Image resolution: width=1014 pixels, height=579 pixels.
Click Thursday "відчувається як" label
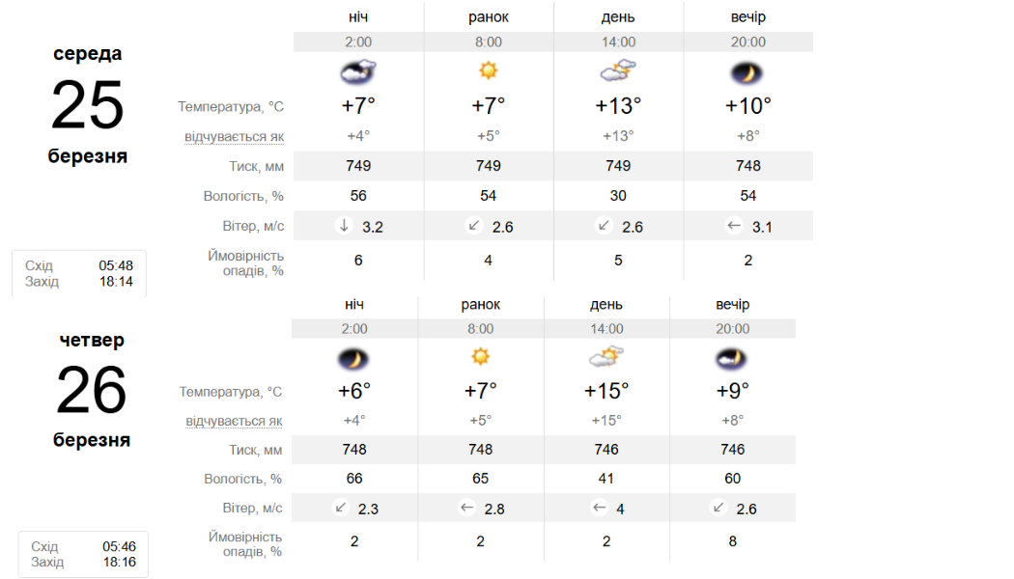tap(234, 422)
